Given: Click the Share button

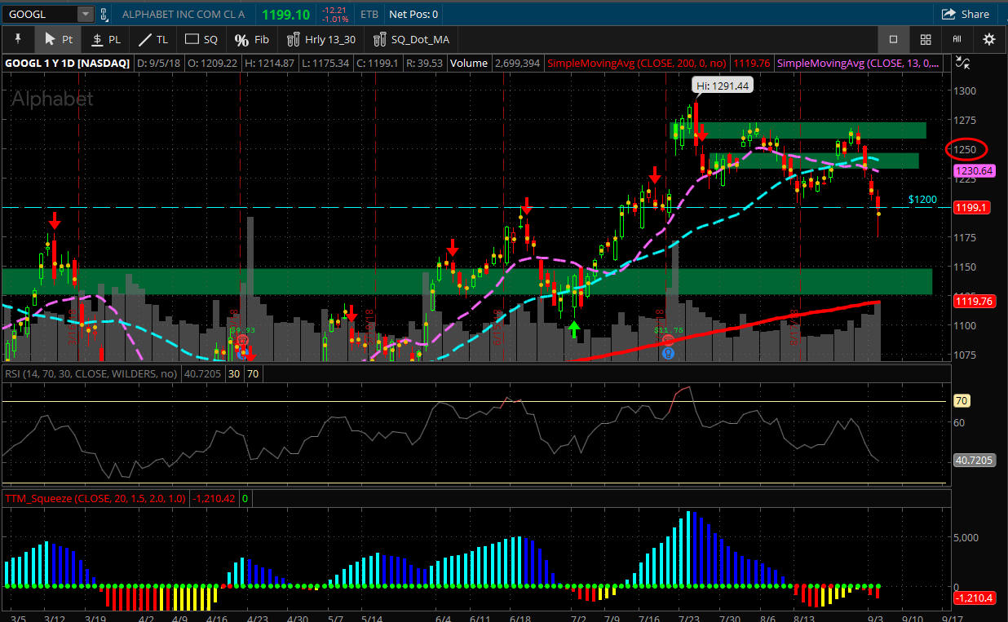Looking at the screenshot, I should (x=965, y=14).
